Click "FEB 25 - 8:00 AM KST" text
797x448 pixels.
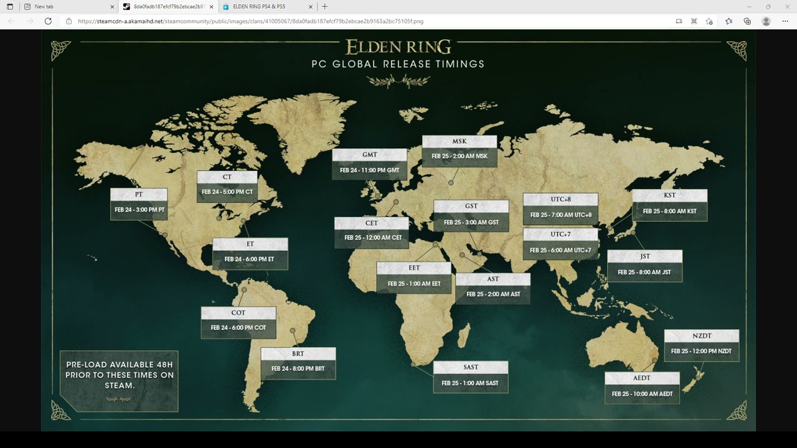(670, 212)
